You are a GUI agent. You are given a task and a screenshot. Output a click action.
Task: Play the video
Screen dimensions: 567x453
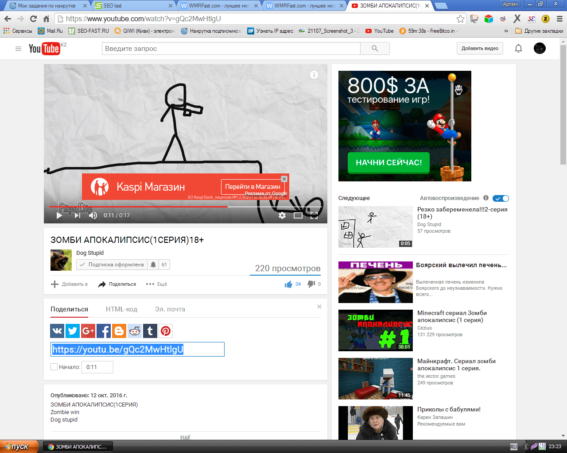[x=59, y=215]
